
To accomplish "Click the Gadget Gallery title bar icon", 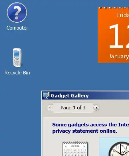I will [46, 95].
